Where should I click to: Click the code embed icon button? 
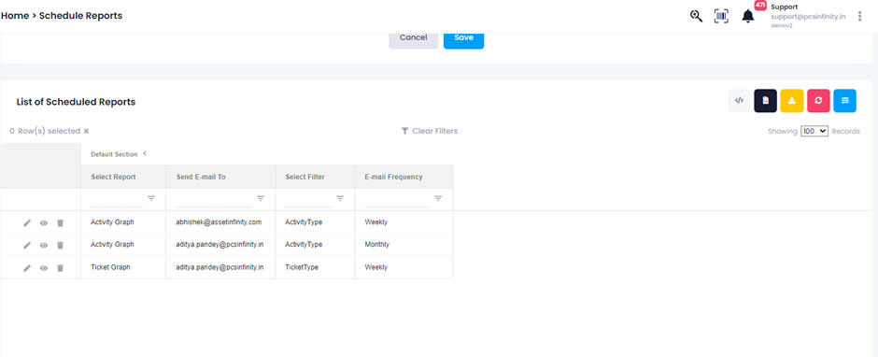click(739, 101)
